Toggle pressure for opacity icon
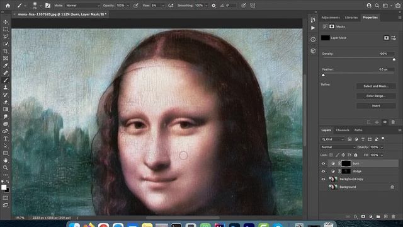The height and width of the screenshot is (227, 403). [136, 6]
